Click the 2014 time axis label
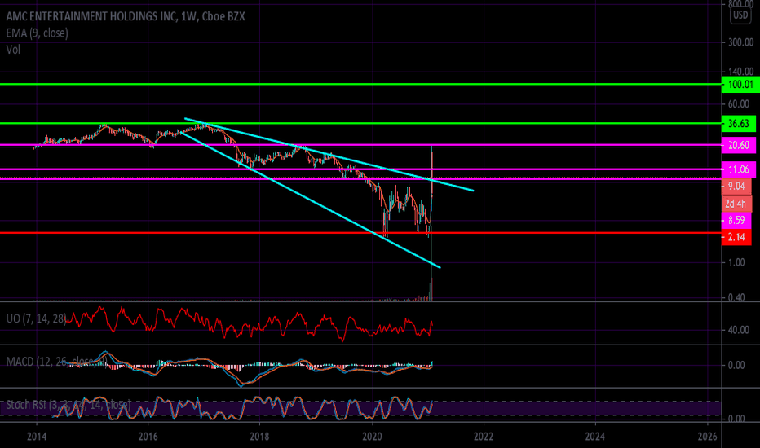Viewport: 760px width, 448px height. tap(37, 437)
